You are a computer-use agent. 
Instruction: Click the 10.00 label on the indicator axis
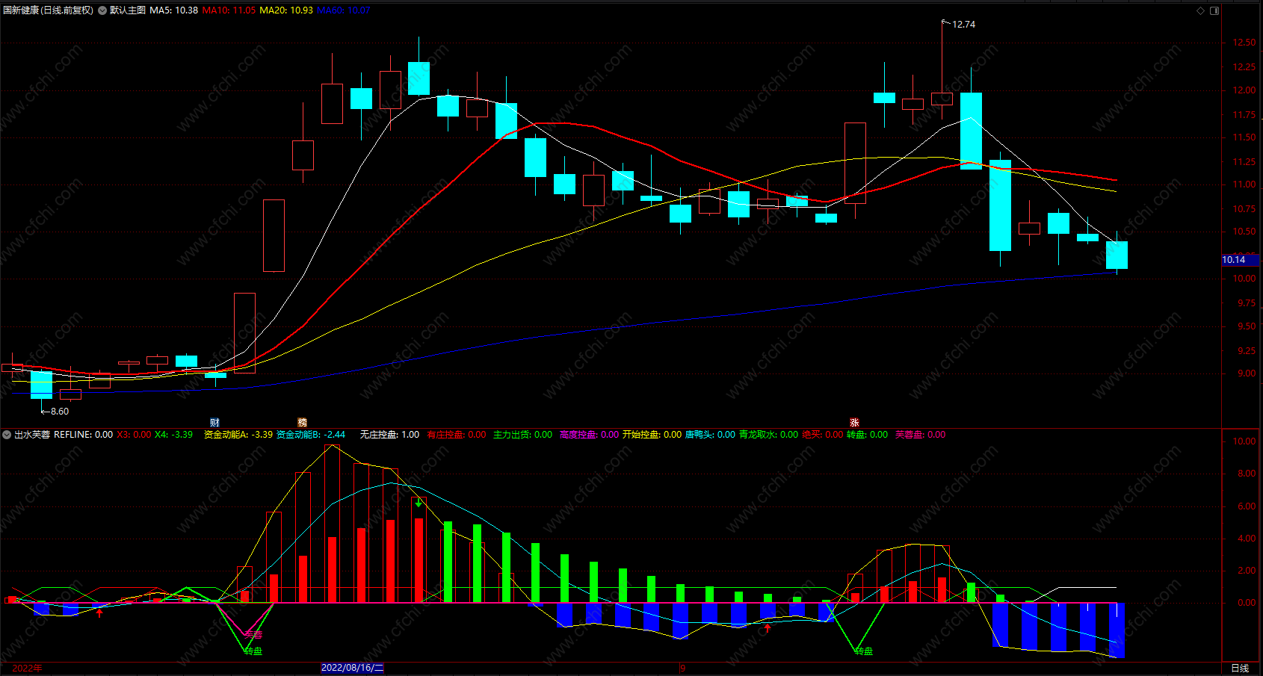point(1244,441)
